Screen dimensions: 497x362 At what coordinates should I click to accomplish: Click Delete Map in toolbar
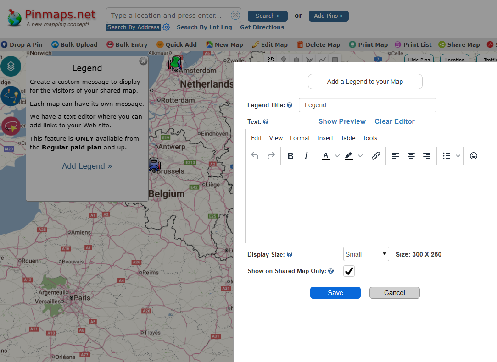pos(318,44)
